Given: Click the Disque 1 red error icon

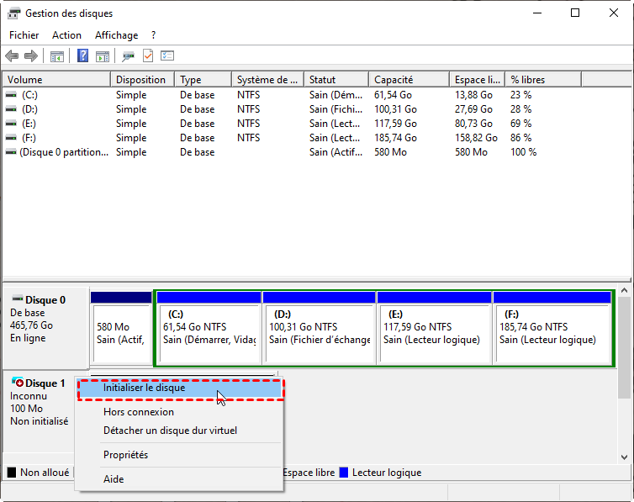Looking at the screenshot, I should pos(18,382).
